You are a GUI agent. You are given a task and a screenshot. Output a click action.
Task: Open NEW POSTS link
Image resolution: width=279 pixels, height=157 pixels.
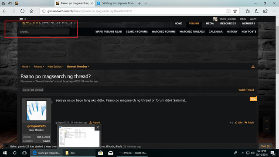point(249,32)
